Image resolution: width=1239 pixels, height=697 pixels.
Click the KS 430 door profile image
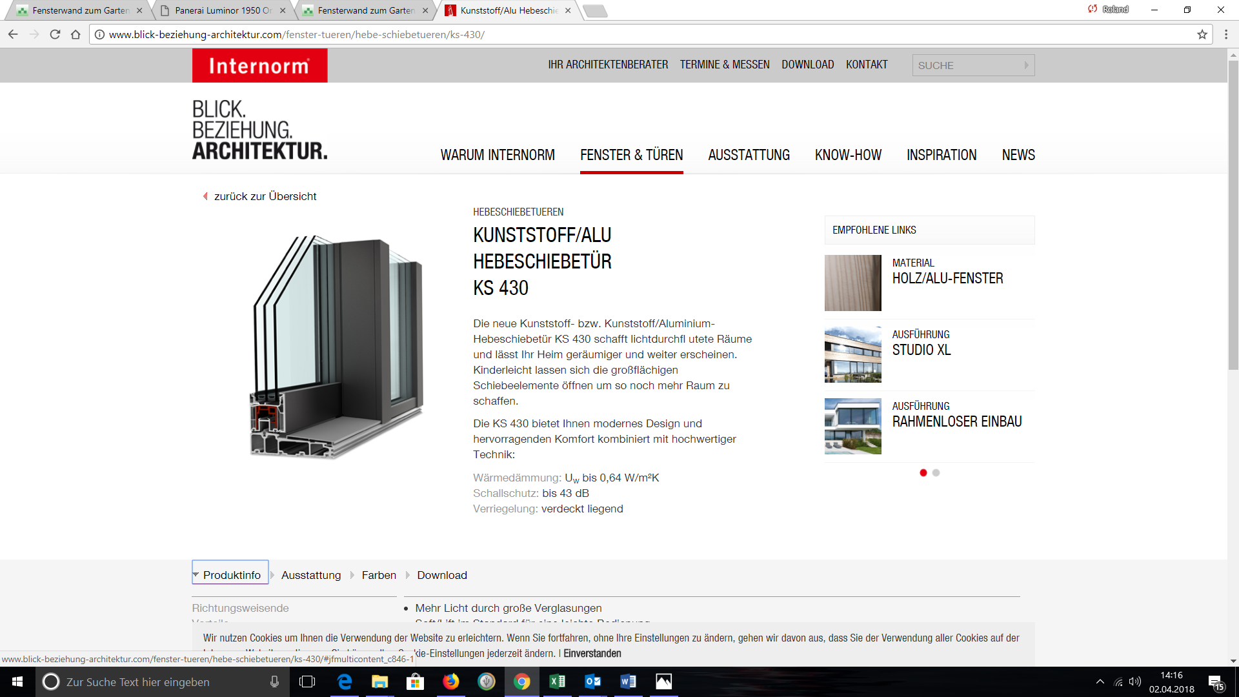point(337,347)
